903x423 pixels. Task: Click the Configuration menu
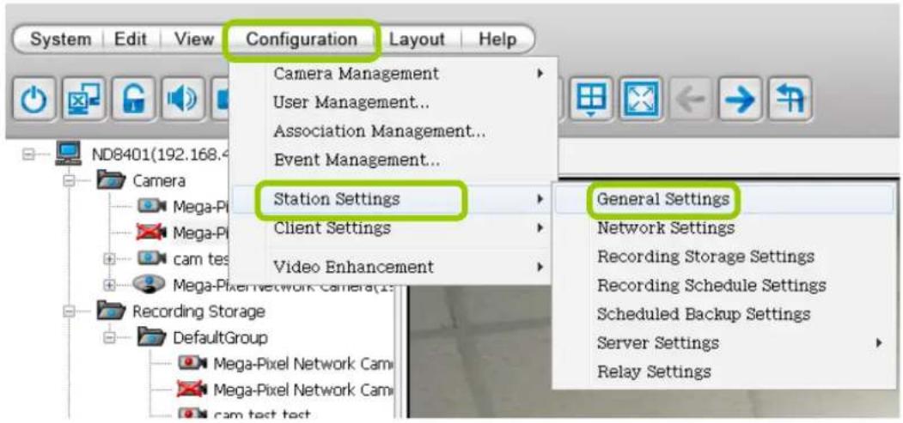tap(302, 39)
